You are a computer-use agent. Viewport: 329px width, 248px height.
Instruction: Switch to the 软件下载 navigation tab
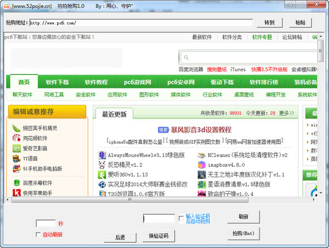pos(58,82)
